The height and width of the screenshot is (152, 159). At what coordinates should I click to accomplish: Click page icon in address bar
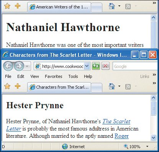38,66
